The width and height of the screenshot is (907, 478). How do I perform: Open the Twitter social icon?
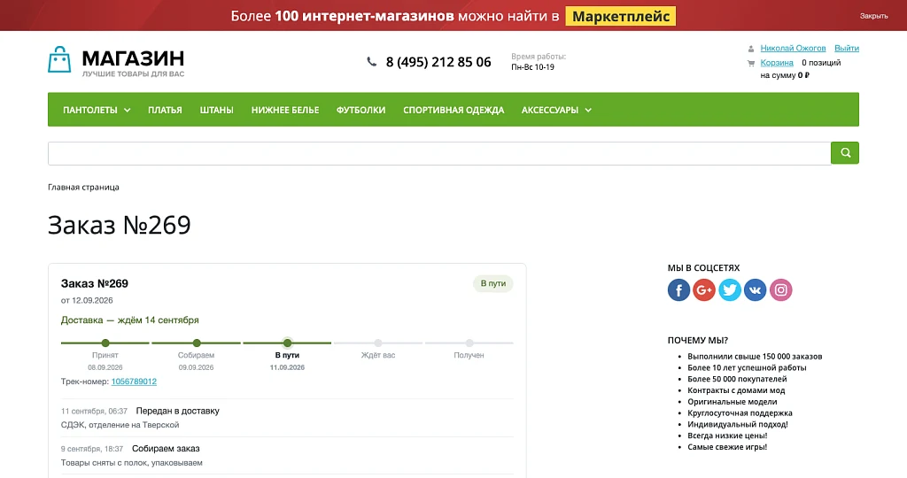click(730, 290)
